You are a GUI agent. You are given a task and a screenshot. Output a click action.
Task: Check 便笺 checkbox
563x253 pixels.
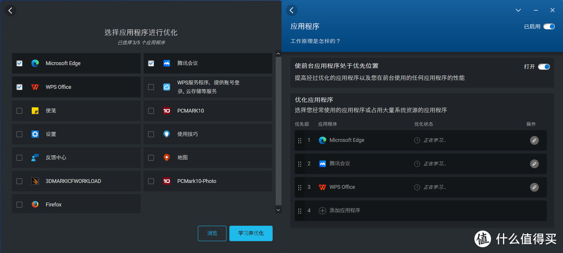pyautogui.click(x=19, y=111)
